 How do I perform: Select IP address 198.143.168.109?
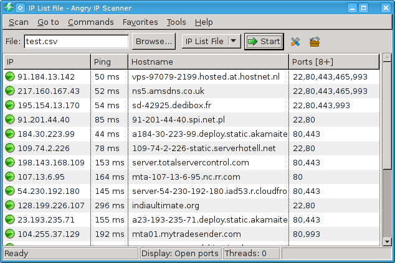tap(51, 163)
